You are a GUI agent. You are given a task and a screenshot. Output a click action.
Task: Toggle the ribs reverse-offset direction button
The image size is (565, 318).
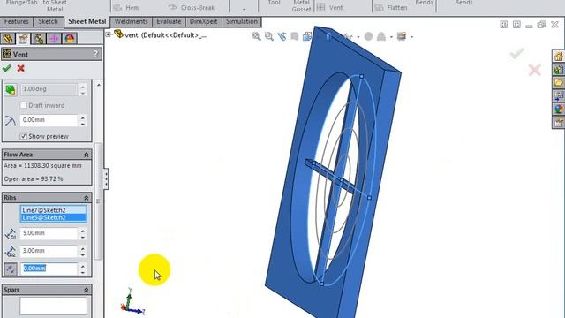(11, 269)
